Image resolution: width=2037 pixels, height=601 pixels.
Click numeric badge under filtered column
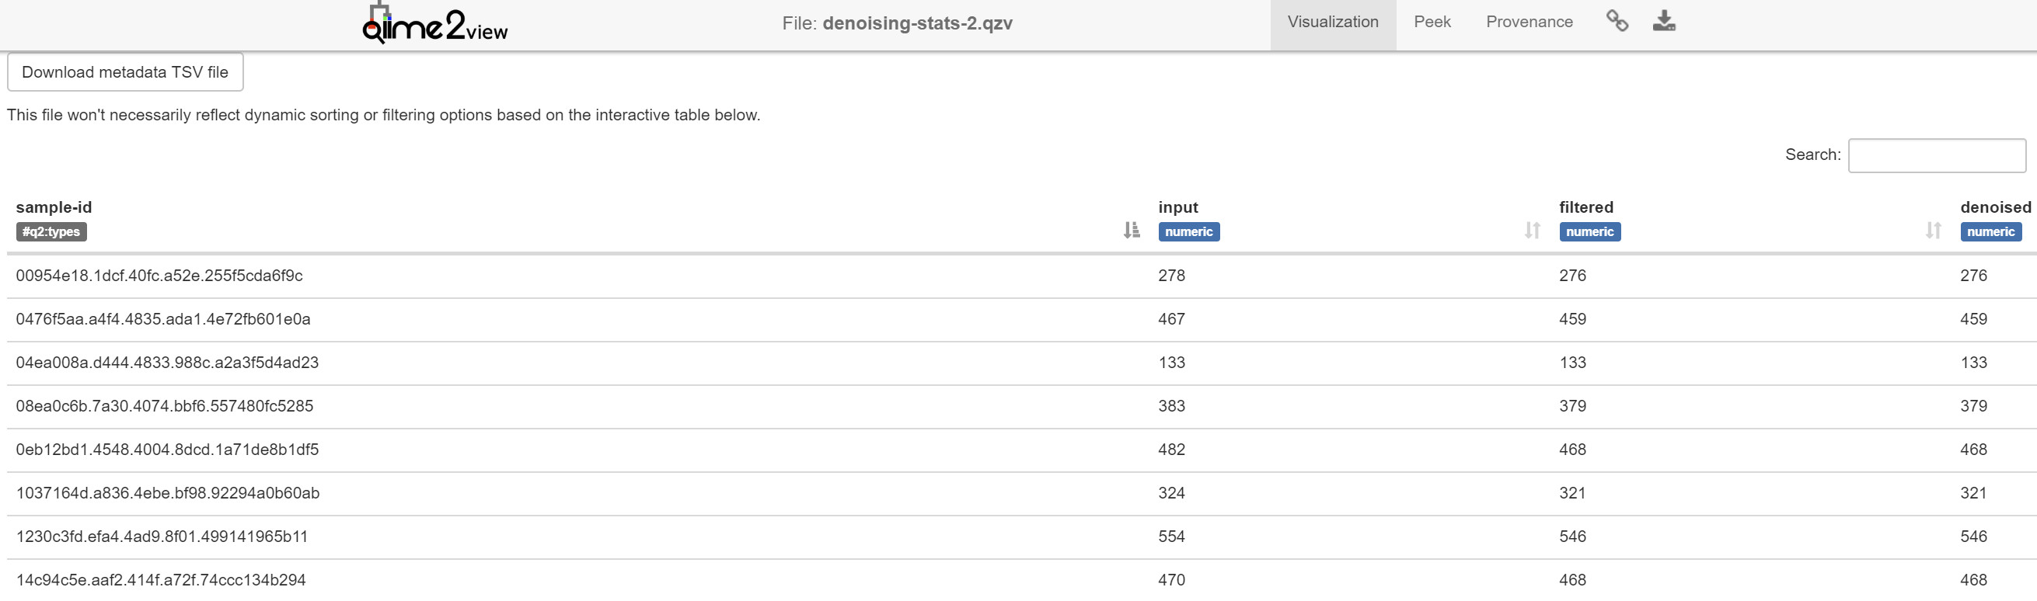[1589, 231]
